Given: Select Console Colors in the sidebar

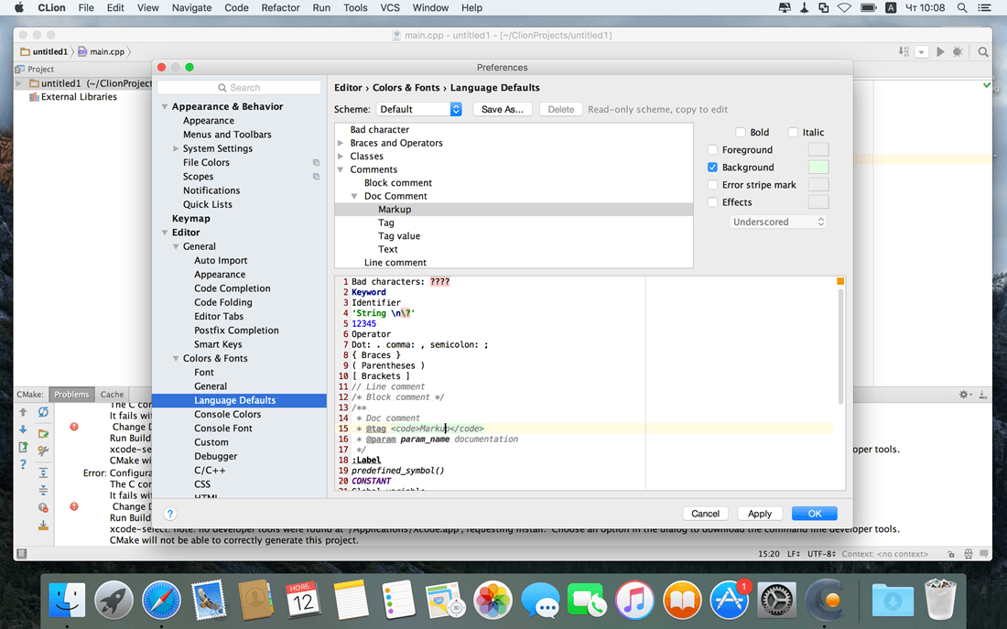Looking at the screenshot, I should pyautogui.click(x=227, y=415).
